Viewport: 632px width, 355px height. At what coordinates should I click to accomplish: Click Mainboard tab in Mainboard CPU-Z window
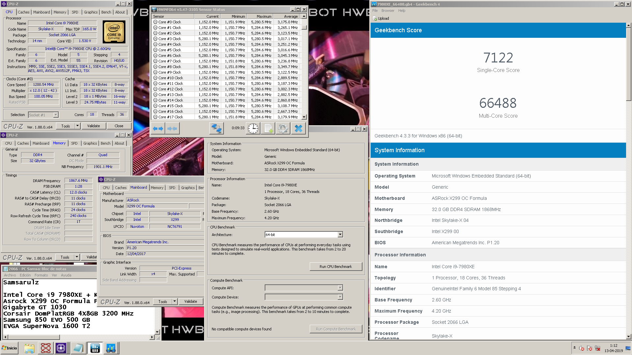pos(139,187)
